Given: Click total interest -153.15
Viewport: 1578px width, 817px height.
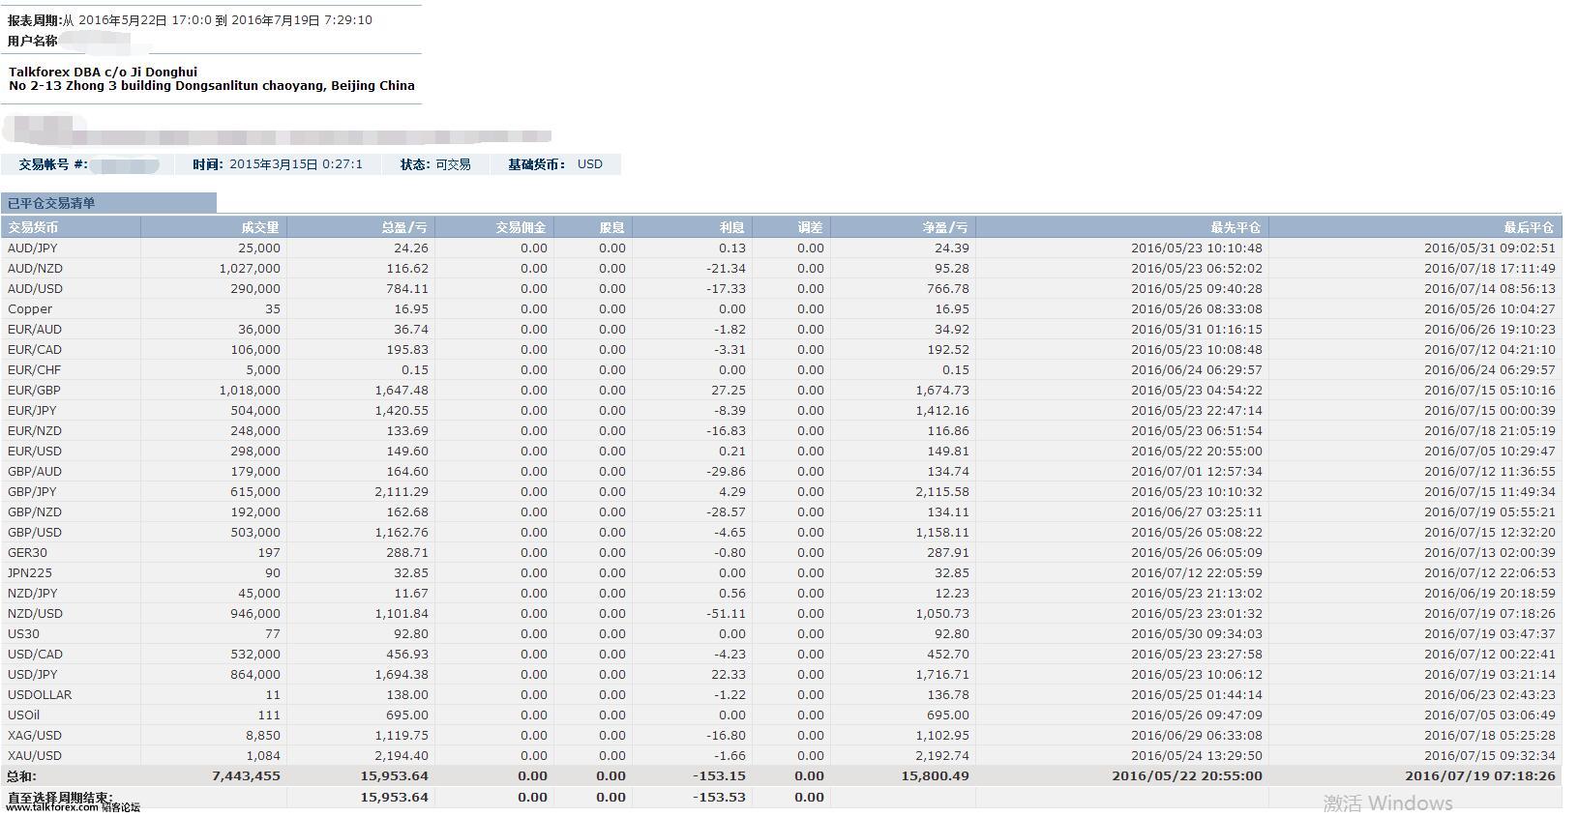Looking at the screenshot, I should point(719,776).
